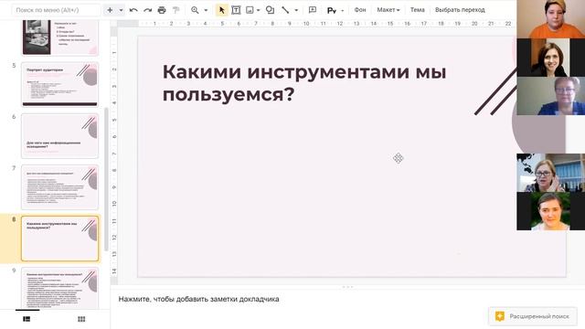Expand the zoom level dropdown arrow
The height and width of the screenshot is (329, 585).
tap(206, 10)
